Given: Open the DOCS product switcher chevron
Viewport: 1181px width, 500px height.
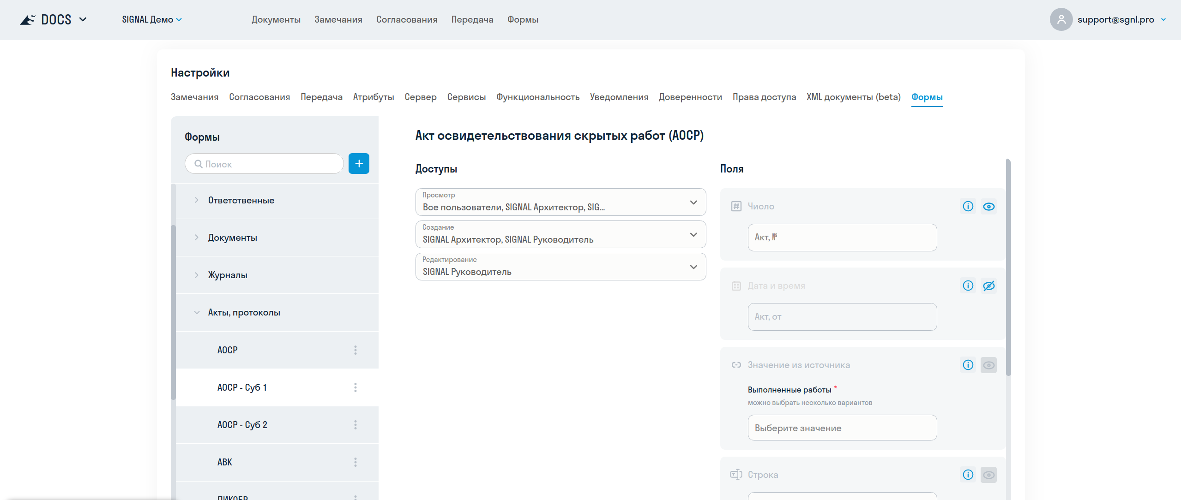Looking at the screenshot, I should coord(83,19).
